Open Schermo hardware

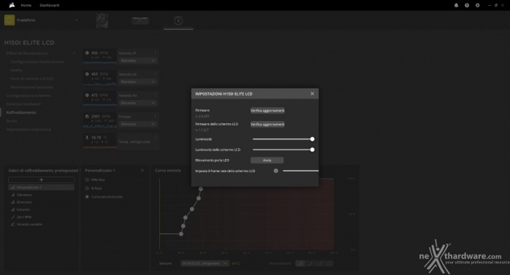click(x=23, y=104)
